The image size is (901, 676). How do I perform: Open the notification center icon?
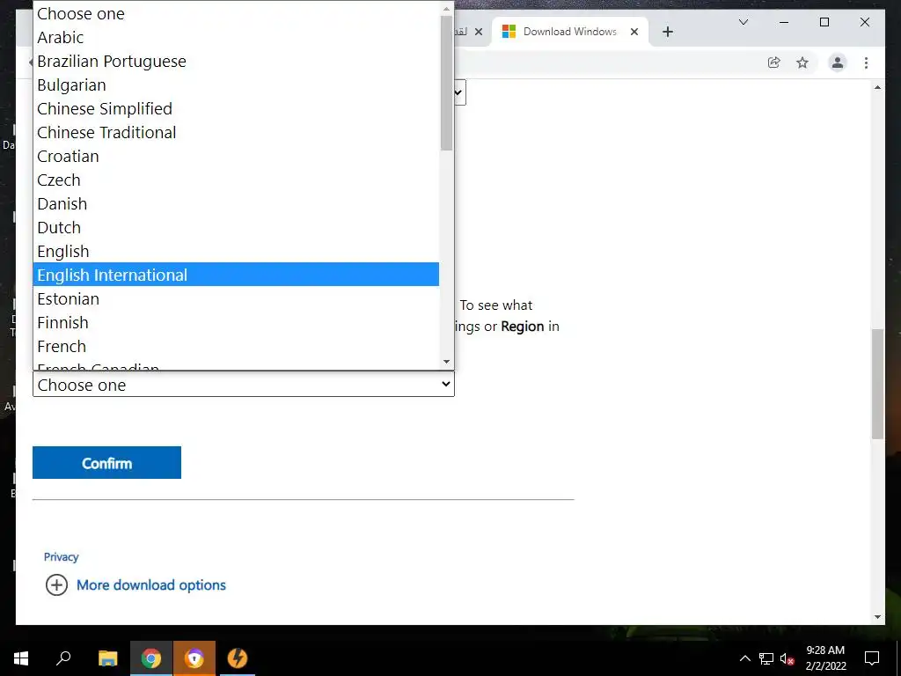click(872, 658)
